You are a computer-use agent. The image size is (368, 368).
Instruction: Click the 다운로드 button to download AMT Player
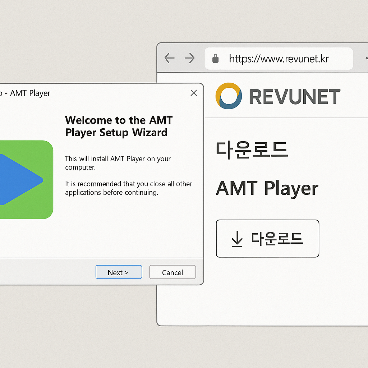pyautogui.click(x=267, y=239)
